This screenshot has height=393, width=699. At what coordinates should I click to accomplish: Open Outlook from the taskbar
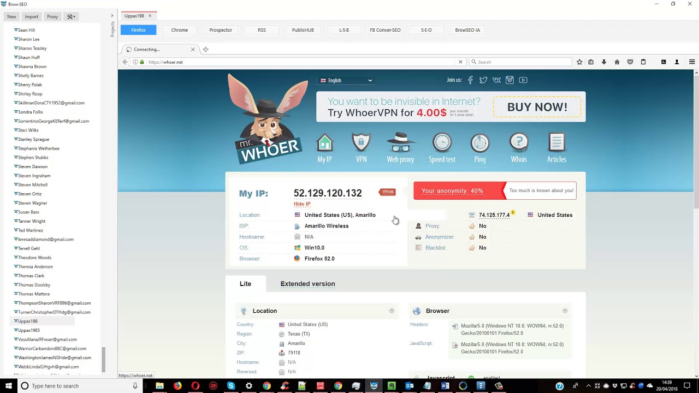[410, 386]
